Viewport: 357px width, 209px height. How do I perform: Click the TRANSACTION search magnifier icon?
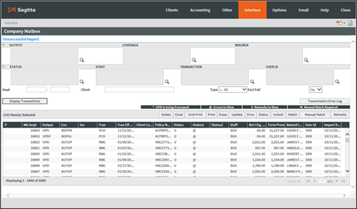(252, 82)
